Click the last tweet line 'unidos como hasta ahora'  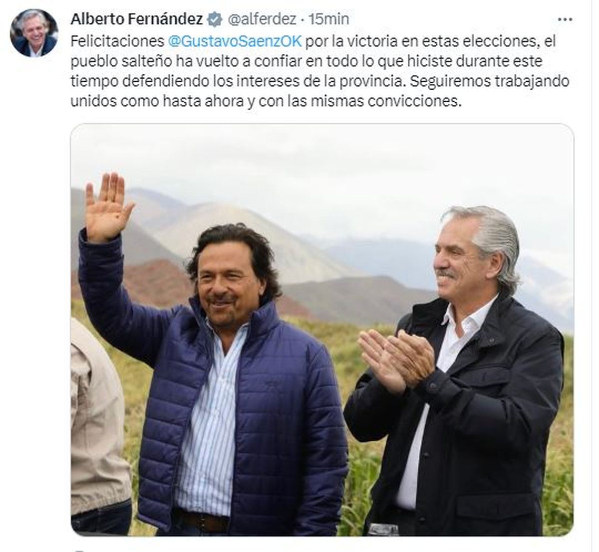pos(264,101)
